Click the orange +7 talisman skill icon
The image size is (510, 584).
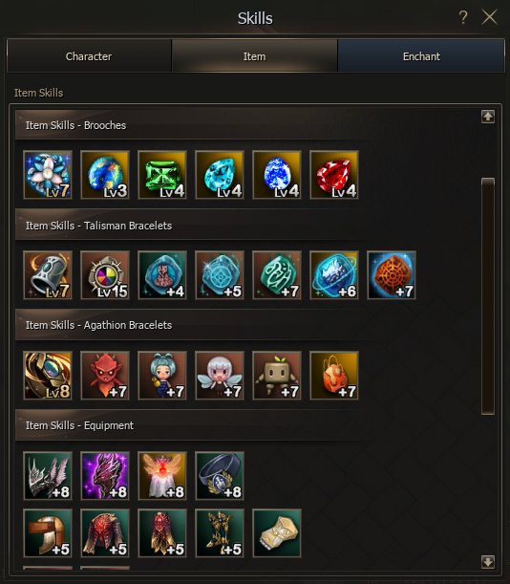392,275
